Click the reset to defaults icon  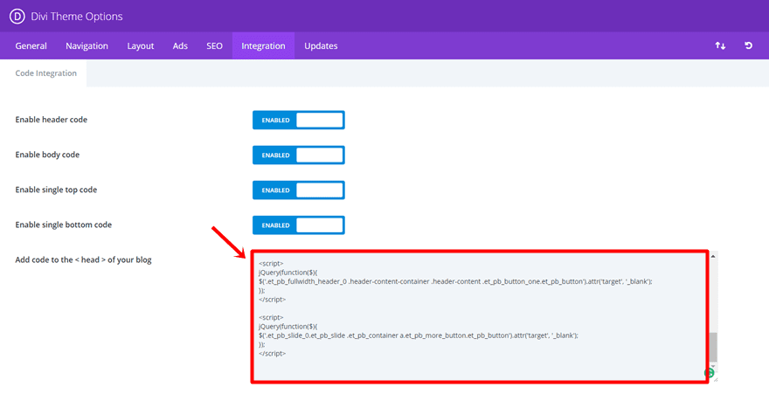pyautogui.click(x=748, y=45)
